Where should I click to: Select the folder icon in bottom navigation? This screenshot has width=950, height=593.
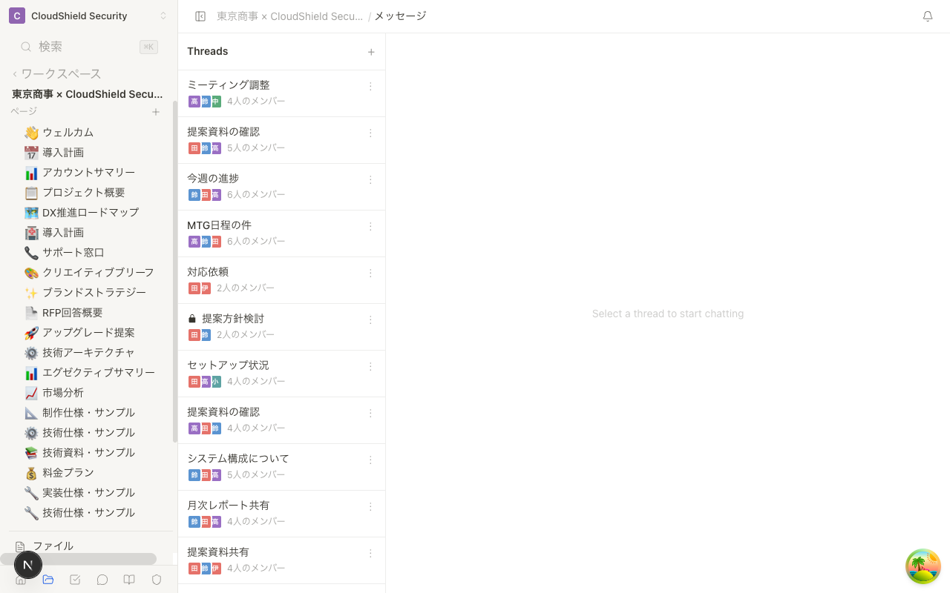48,580
